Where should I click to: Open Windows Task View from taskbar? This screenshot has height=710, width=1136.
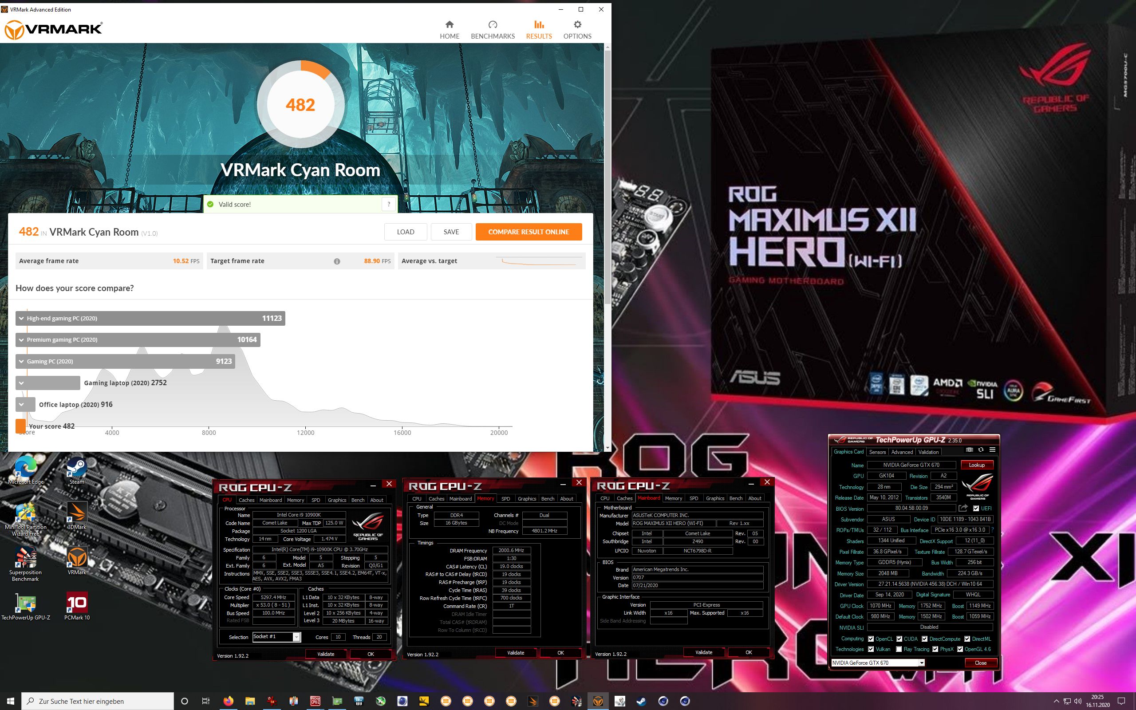point(205,701)
